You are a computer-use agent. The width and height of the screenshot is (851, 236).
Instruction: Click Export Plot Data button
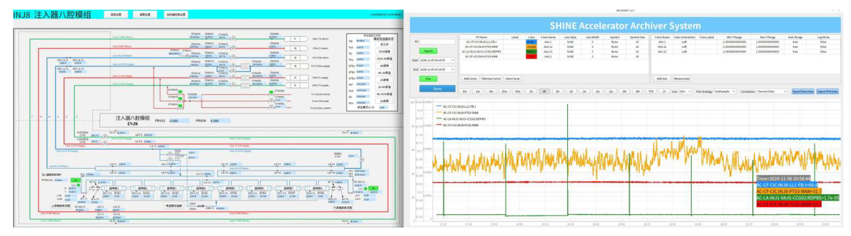pyautogui.click(x=827, y=91)
